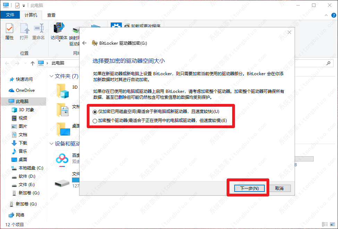Click 网络 in navigation pane
The width and height of the screenshot is (338, 229).
click(x=20, y=215)
